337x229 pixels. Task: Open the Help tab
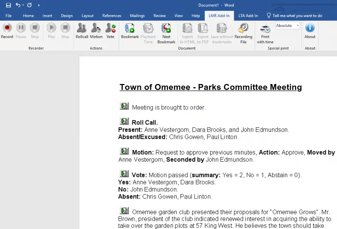tap(196, 16)
